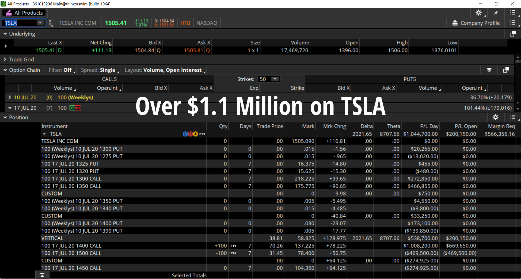The height and width of the screenshot is (279, 521).
Task: Collapse the 17 JUL 20 expiration row
Action: (x=10, y=108)
